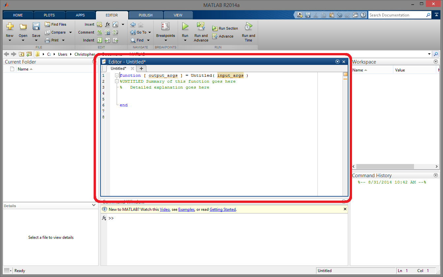Open the Compare dropdown arrow
This screenshot has height=277, width=443.
point(71,32)
